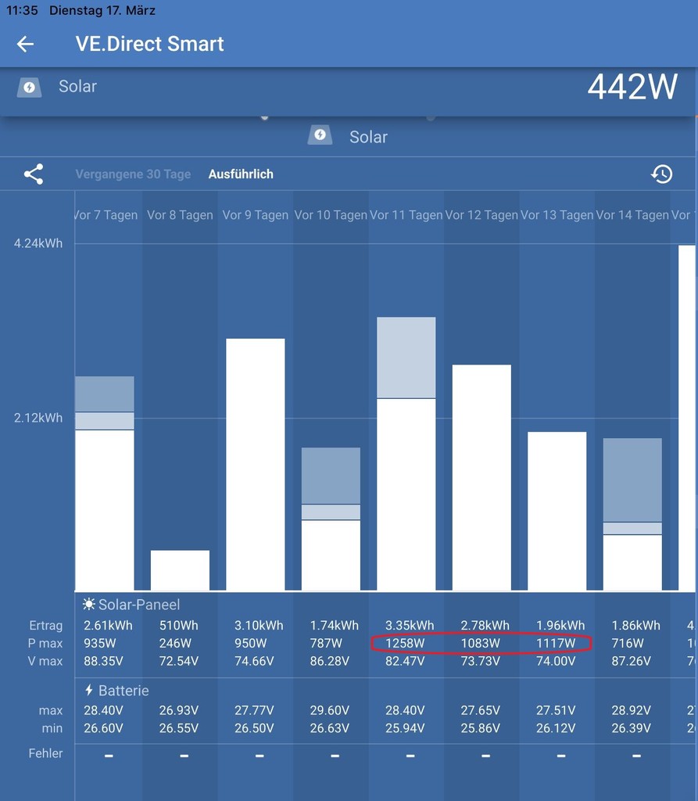Tap the Ertrag row label
Viewport: 698px width, 801px height.
[x=46, y=625]
